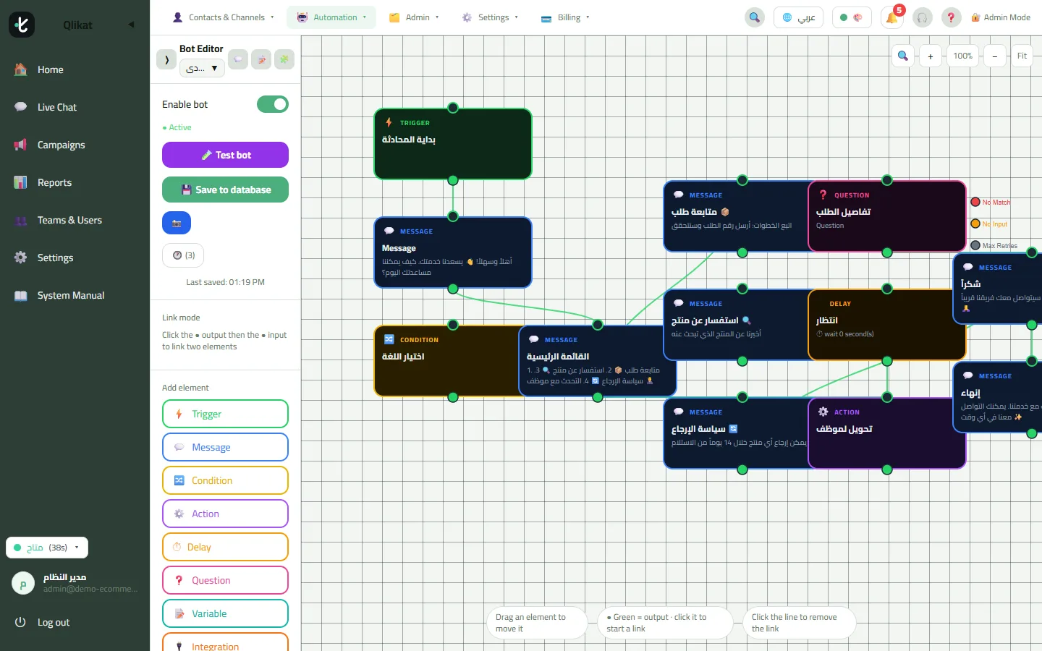
Task: Open the Contacts & Channels menu
Action: (x=224, y=17)
